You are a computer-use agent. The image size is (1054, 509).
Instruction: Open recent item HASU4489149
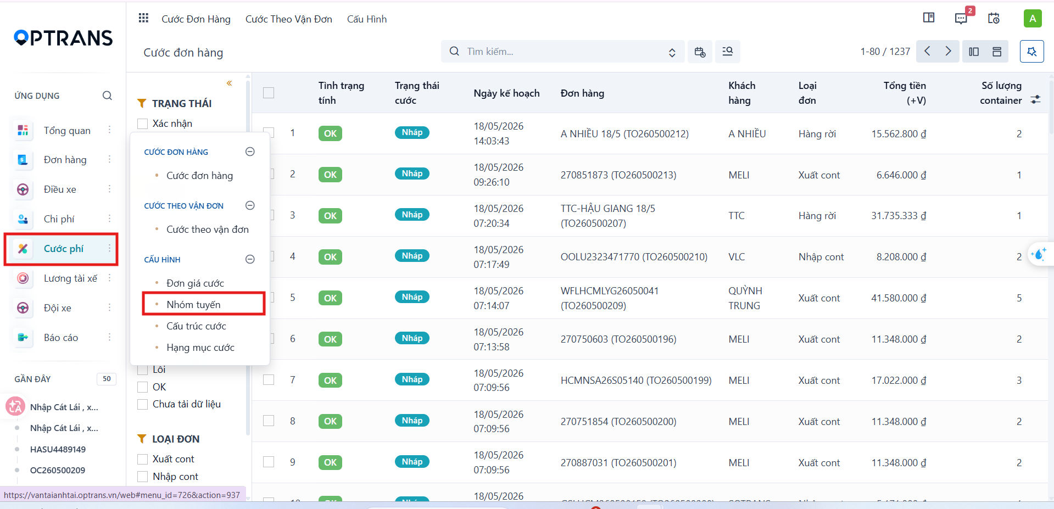58,449
